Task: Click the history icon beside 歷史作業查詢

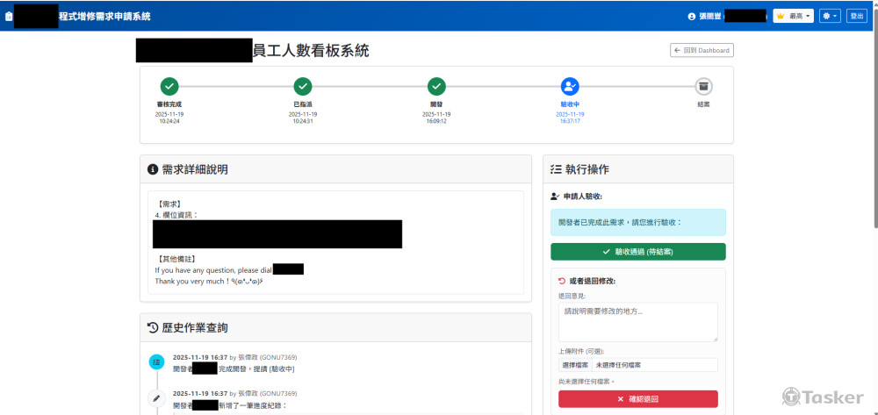Action: [x=152, y=328]
